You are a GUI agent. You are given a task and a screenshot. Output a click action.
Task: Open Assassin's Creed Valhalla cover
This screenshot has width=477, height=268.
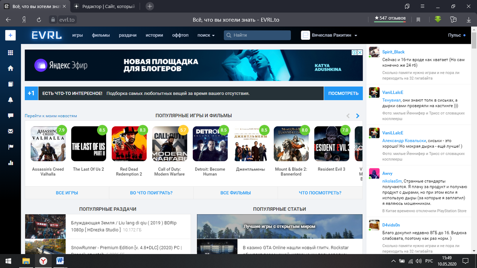coord(48,144)
